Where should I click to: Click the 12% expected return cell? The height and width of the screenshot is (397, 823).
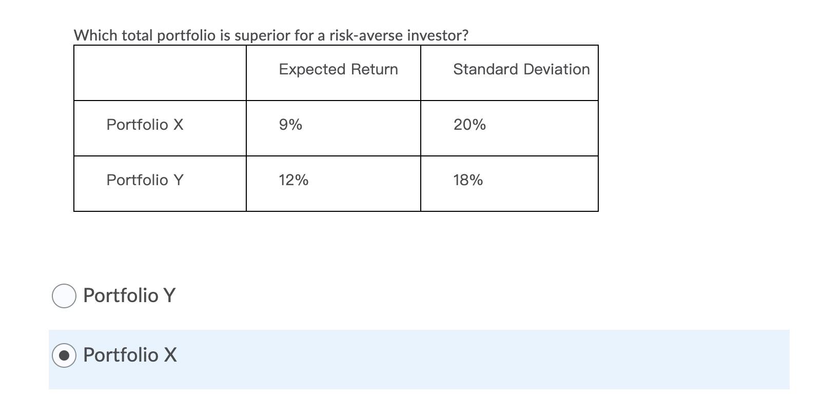pos(293,180)
